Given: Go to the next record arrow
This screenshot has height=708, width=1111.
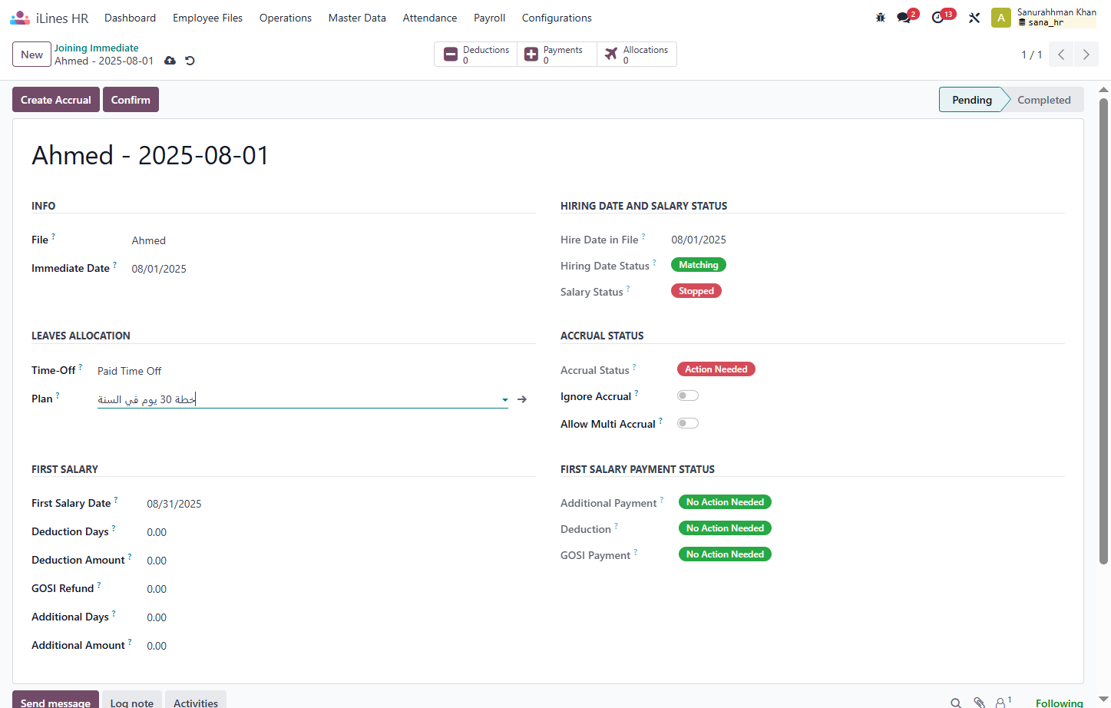Looking at the screenshot, I should pos(1086,55).
